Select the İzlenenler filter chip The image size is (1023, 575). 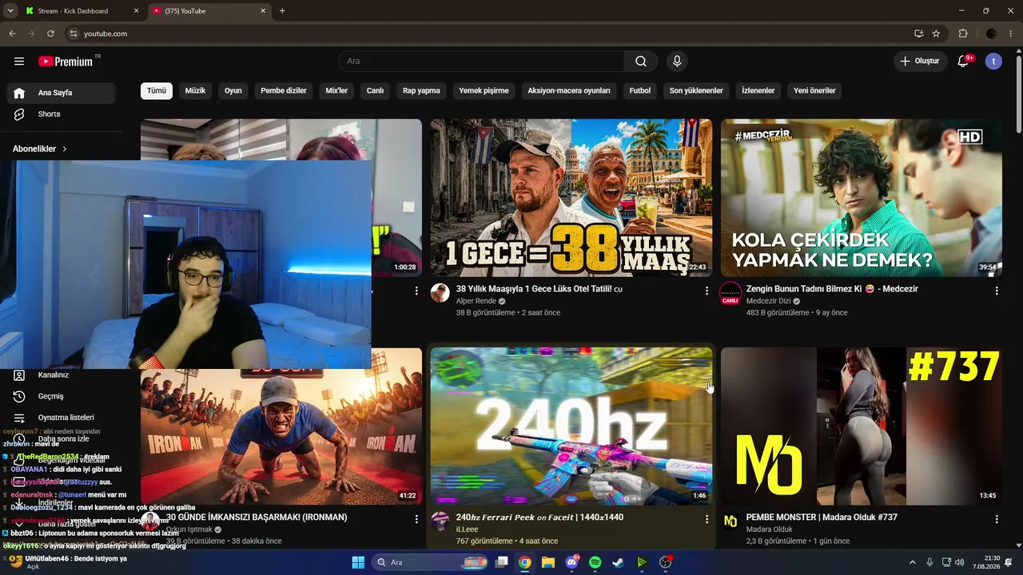pos(758,90)
